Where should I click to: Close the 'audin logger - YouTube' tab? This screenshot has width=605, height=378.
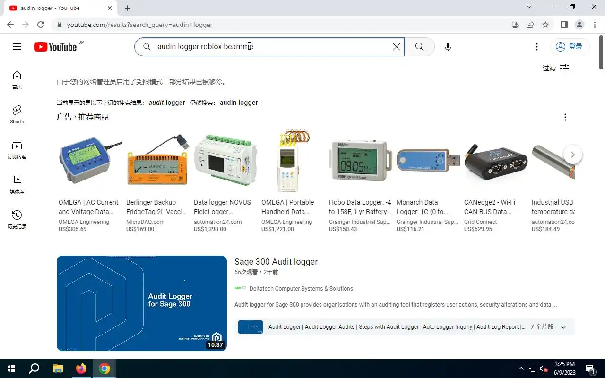tap(110, 8)
